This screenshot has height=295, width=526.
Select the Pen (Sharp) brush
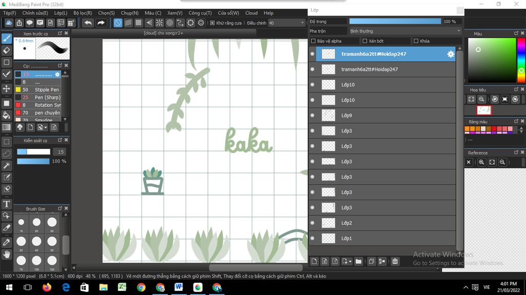coord(38,97)
